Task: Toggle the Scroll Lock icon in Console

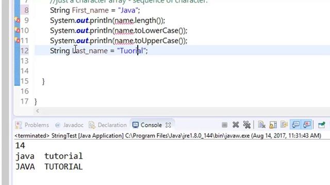Action: pyautogui.click(x=273, y=125)
